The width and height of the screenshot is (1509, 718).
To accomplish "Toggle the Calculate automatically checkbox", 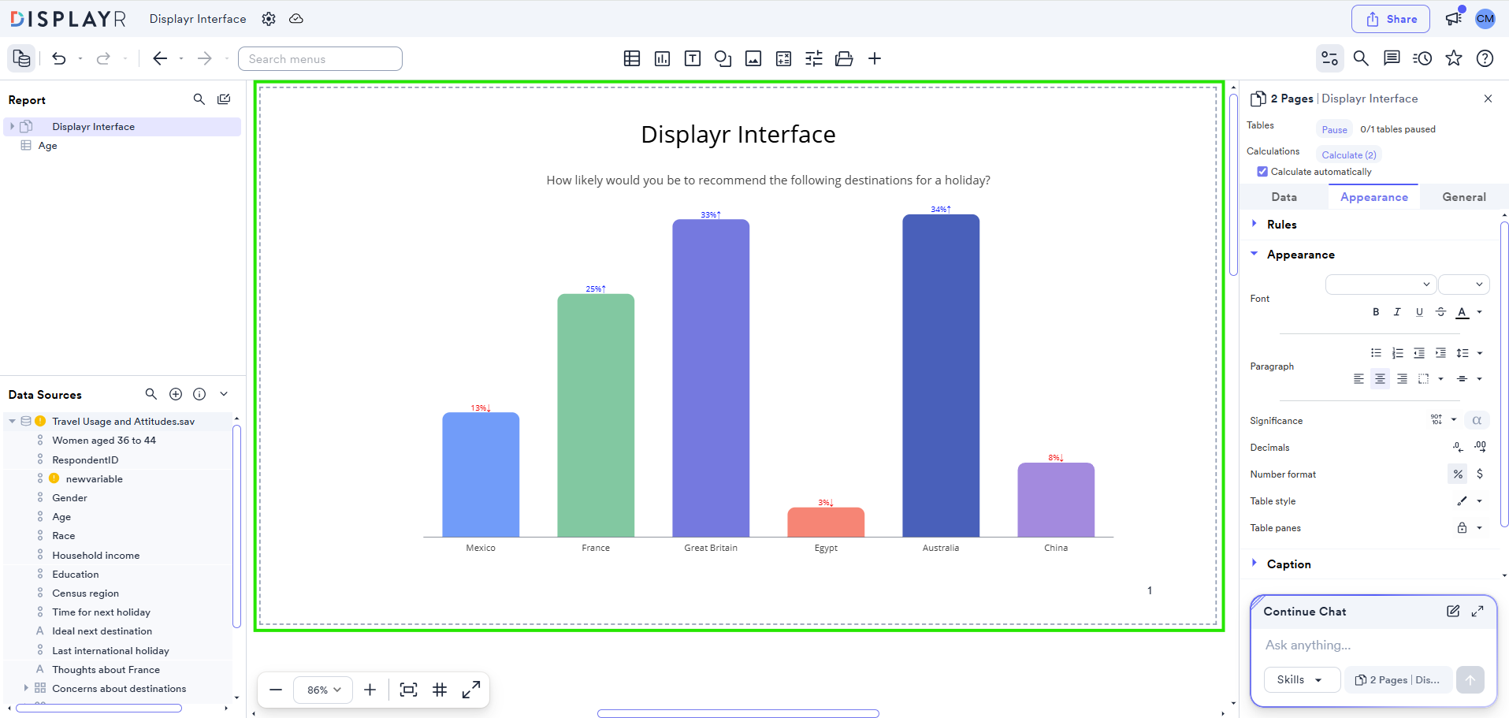I will (1262, 171).
